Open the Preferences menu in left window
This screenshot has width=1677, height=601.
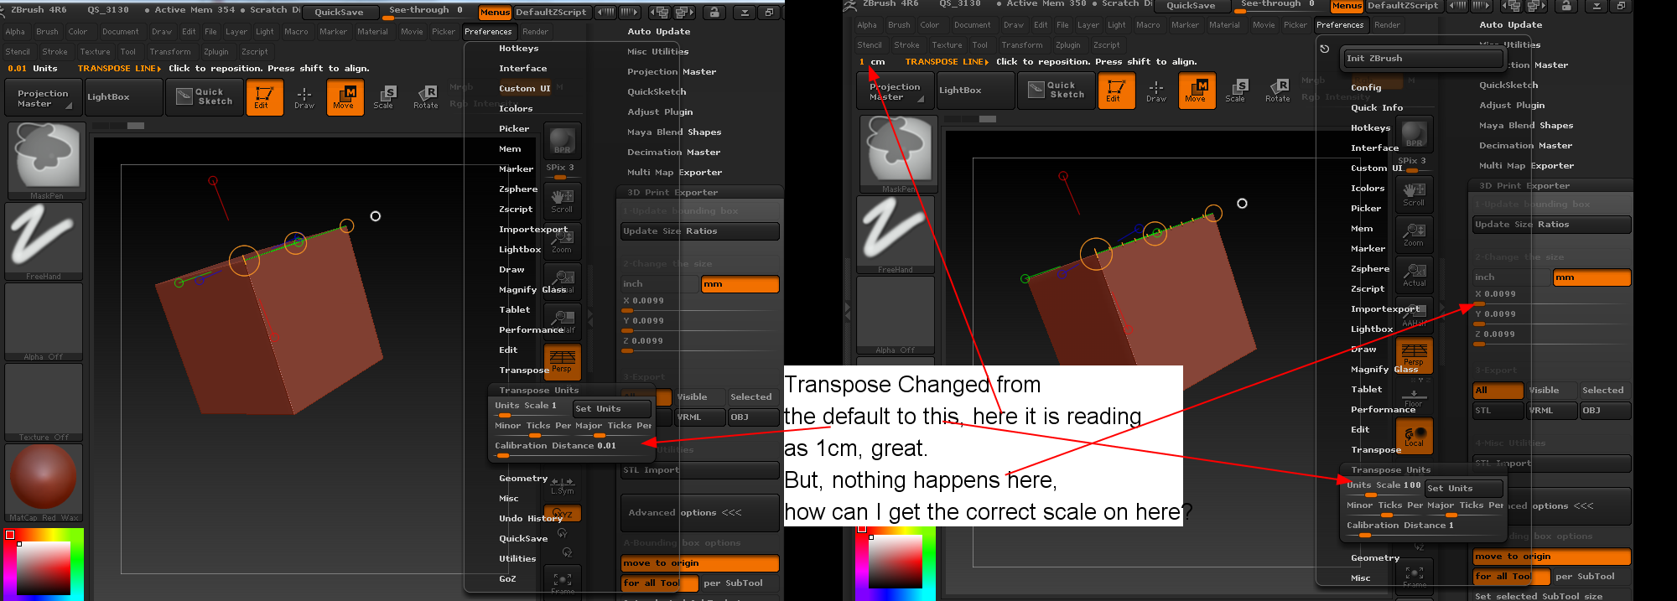pos(488,32)
